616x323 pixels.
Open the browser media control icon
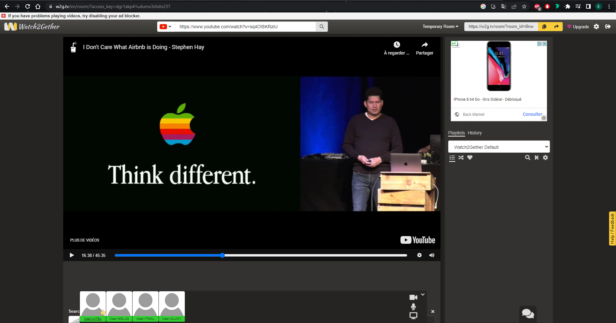point(578,6)
